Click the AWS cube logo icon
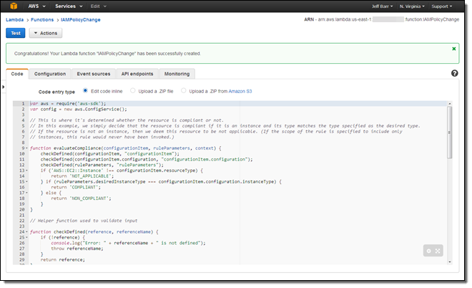 click(x=15, y=6)
